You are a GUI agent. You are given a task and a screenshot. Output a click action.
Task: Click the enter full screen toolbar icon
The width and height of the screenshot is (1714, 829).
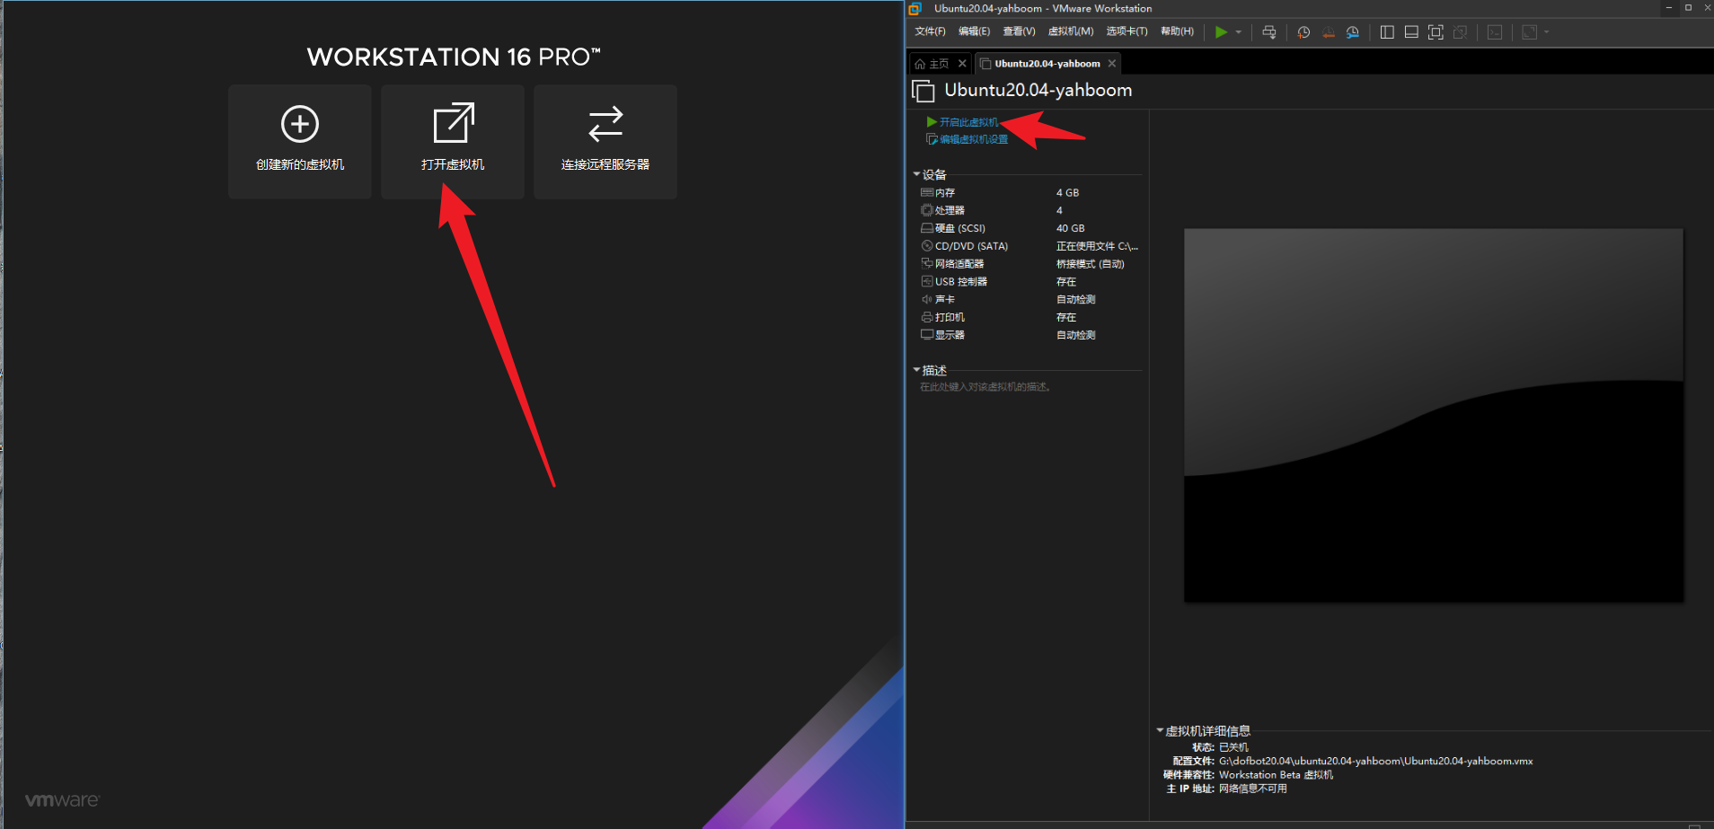[x=1436, y=32]
